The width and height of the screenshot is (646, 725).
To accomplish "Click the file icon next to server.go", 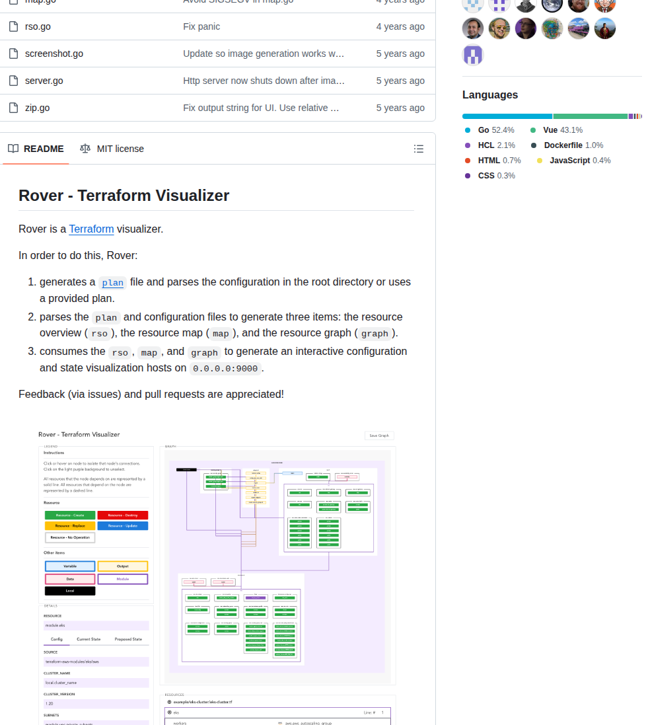I will point(14,81).
